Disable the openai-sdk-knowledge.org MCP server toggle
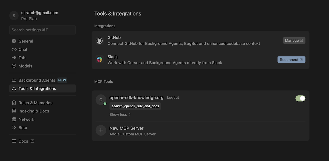This screenshot has height=161, width=329. point(300,98)
